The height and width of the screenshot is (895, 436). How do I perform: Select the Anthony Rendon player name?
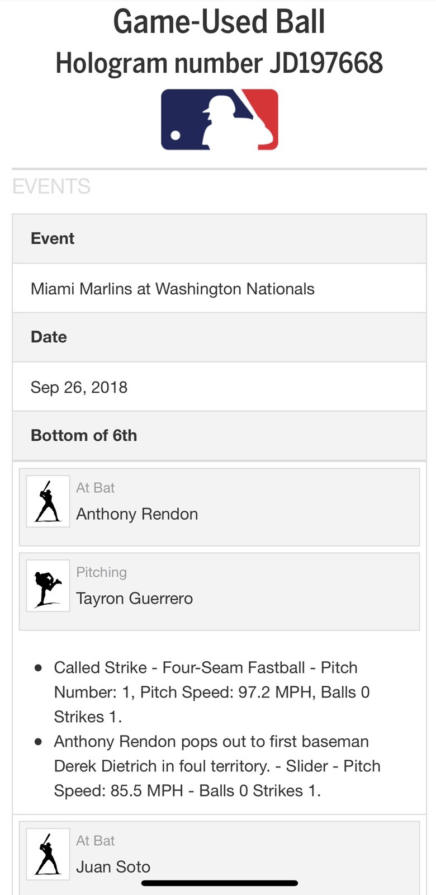137,514
